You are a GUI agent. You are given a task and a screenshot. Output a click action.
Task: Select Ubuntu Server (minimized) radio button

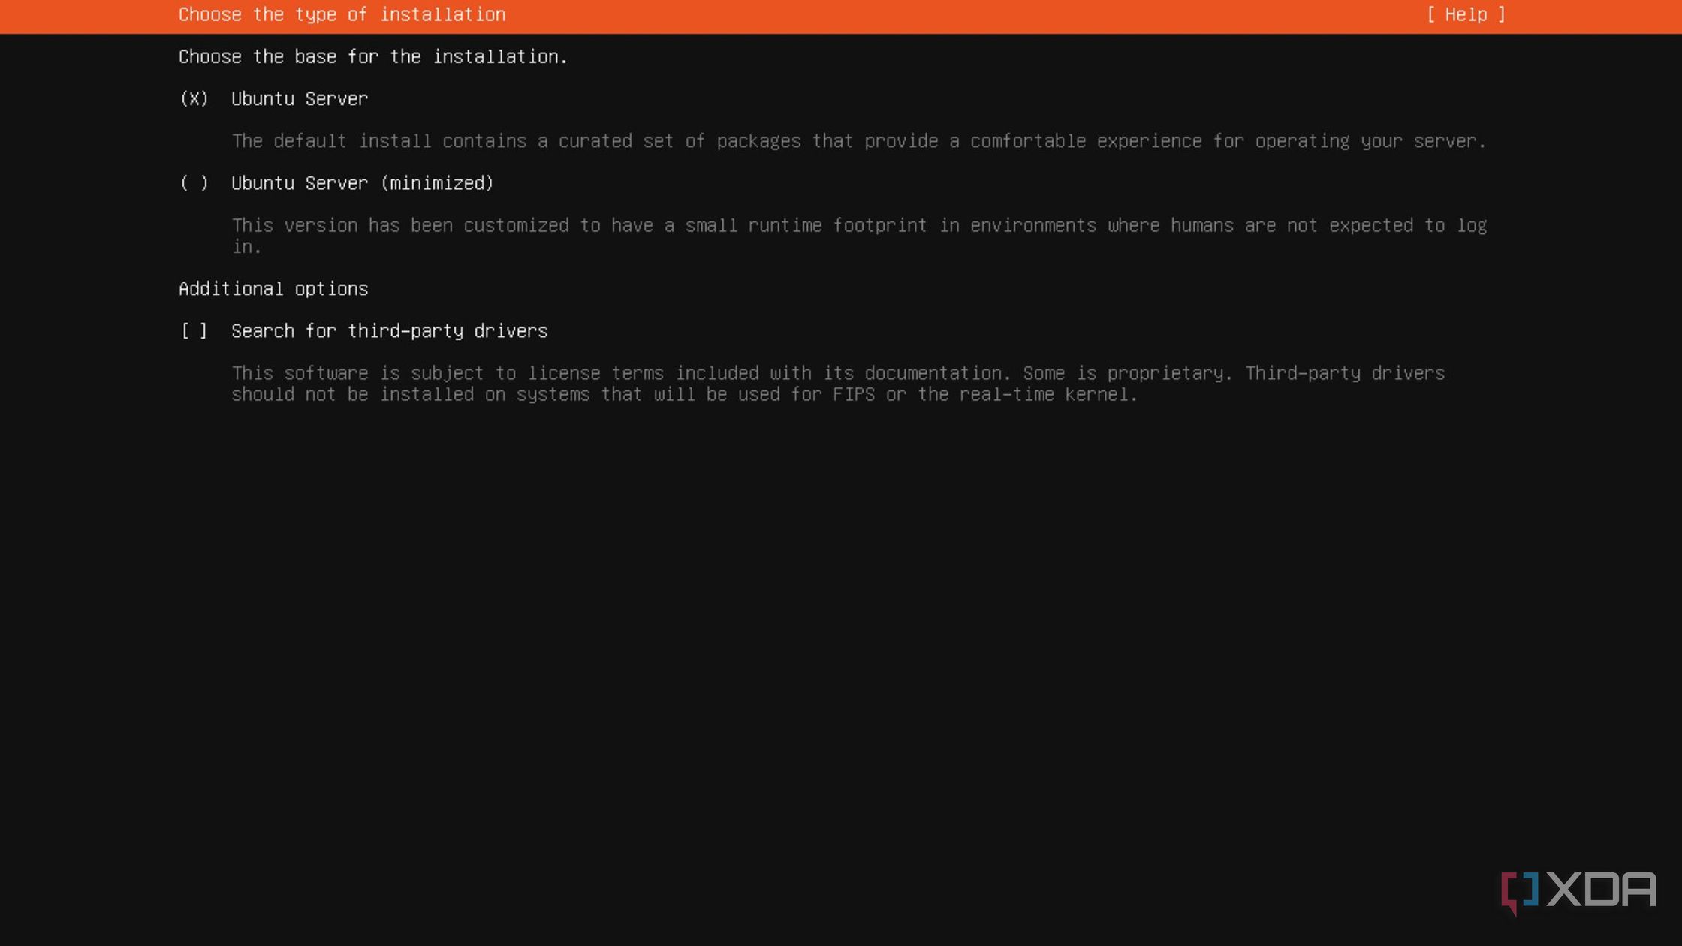click(194, 183)
